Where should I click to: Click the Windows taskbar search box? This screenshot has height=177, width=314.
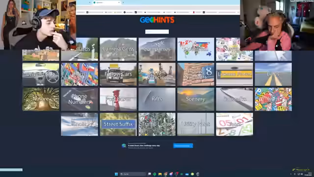[133, 174]
